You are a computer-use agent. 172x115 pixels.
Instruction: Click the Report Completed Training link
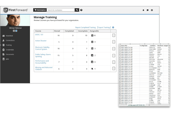click(x=85, y=27)
